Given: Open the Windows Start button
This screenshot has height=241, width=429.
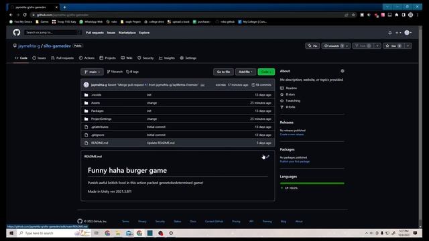Looking at the screenshot, I should 11,233.
